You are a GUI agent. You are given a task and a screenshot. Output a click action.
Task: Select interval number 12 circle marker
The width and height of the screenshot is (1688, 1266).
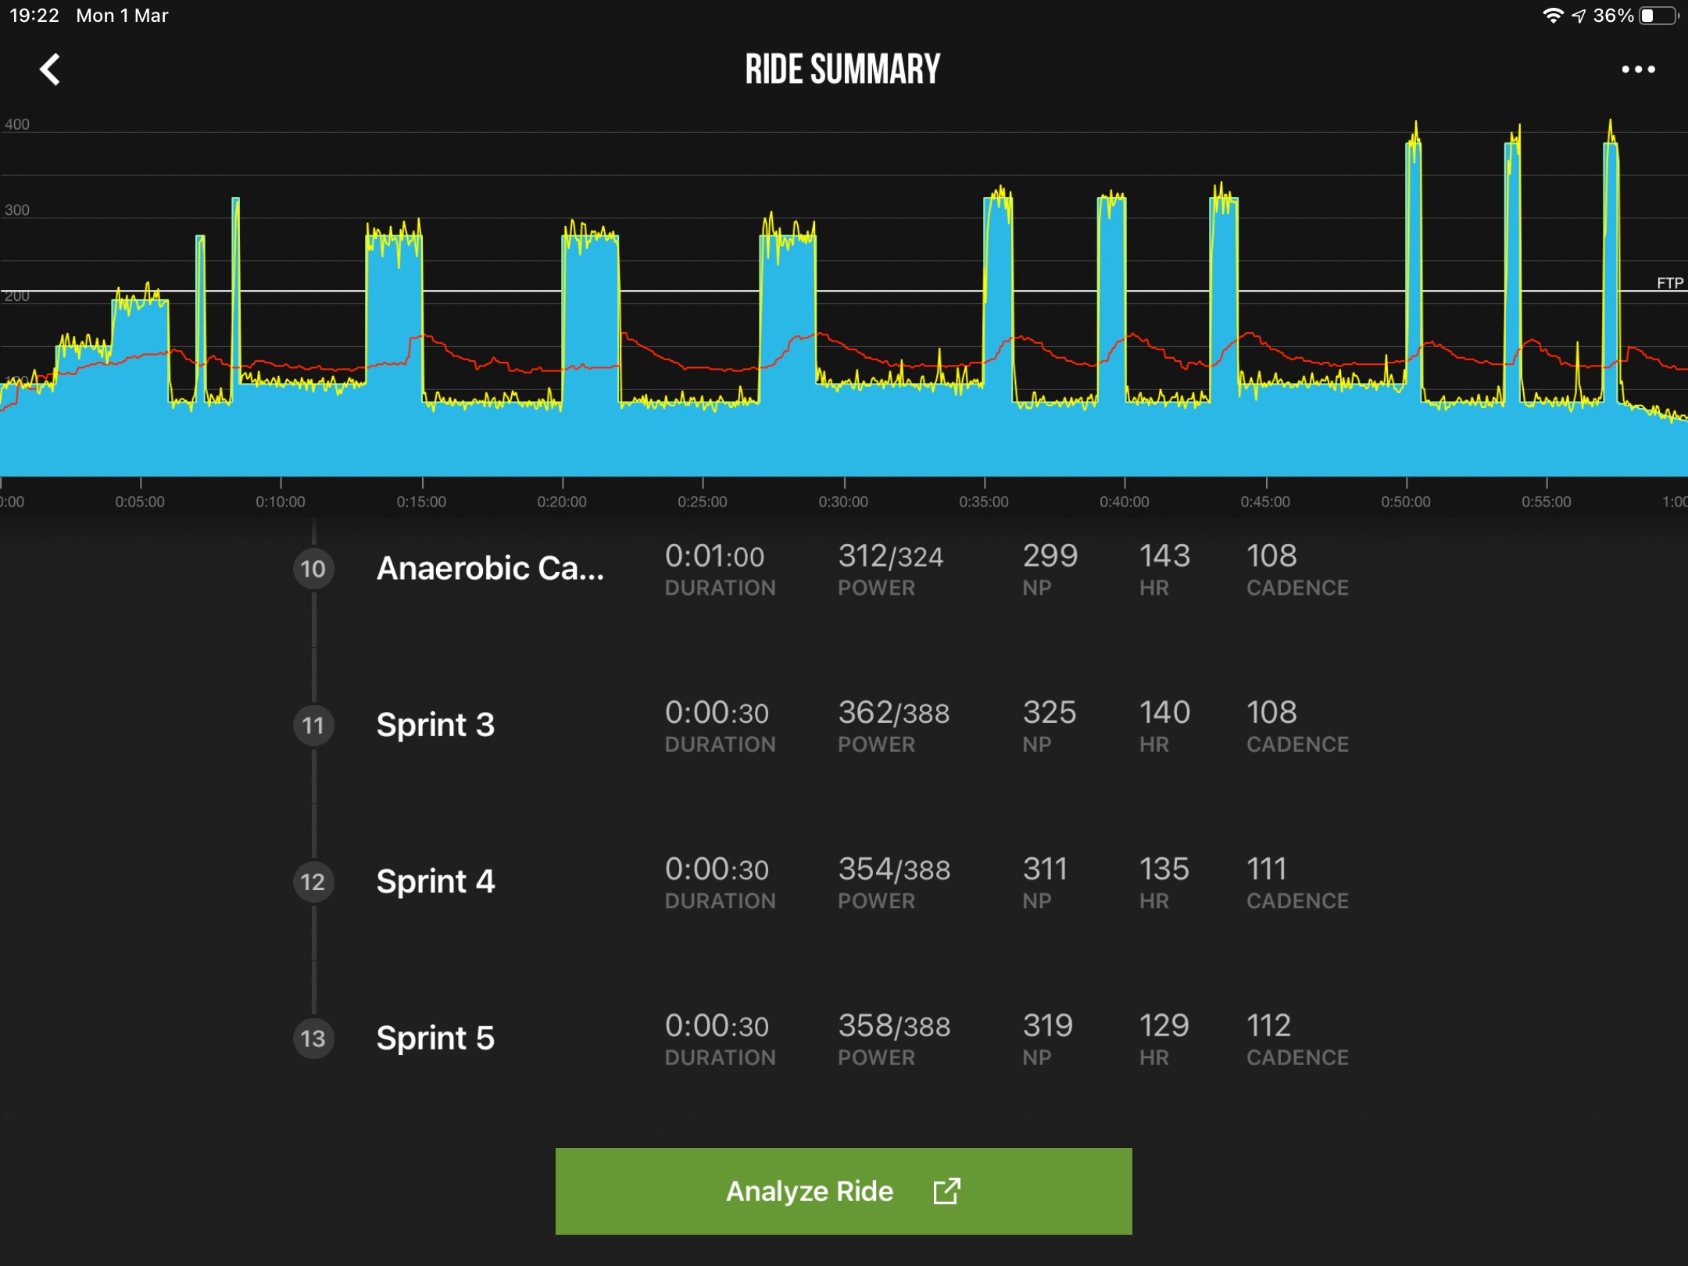pos(313,882)
